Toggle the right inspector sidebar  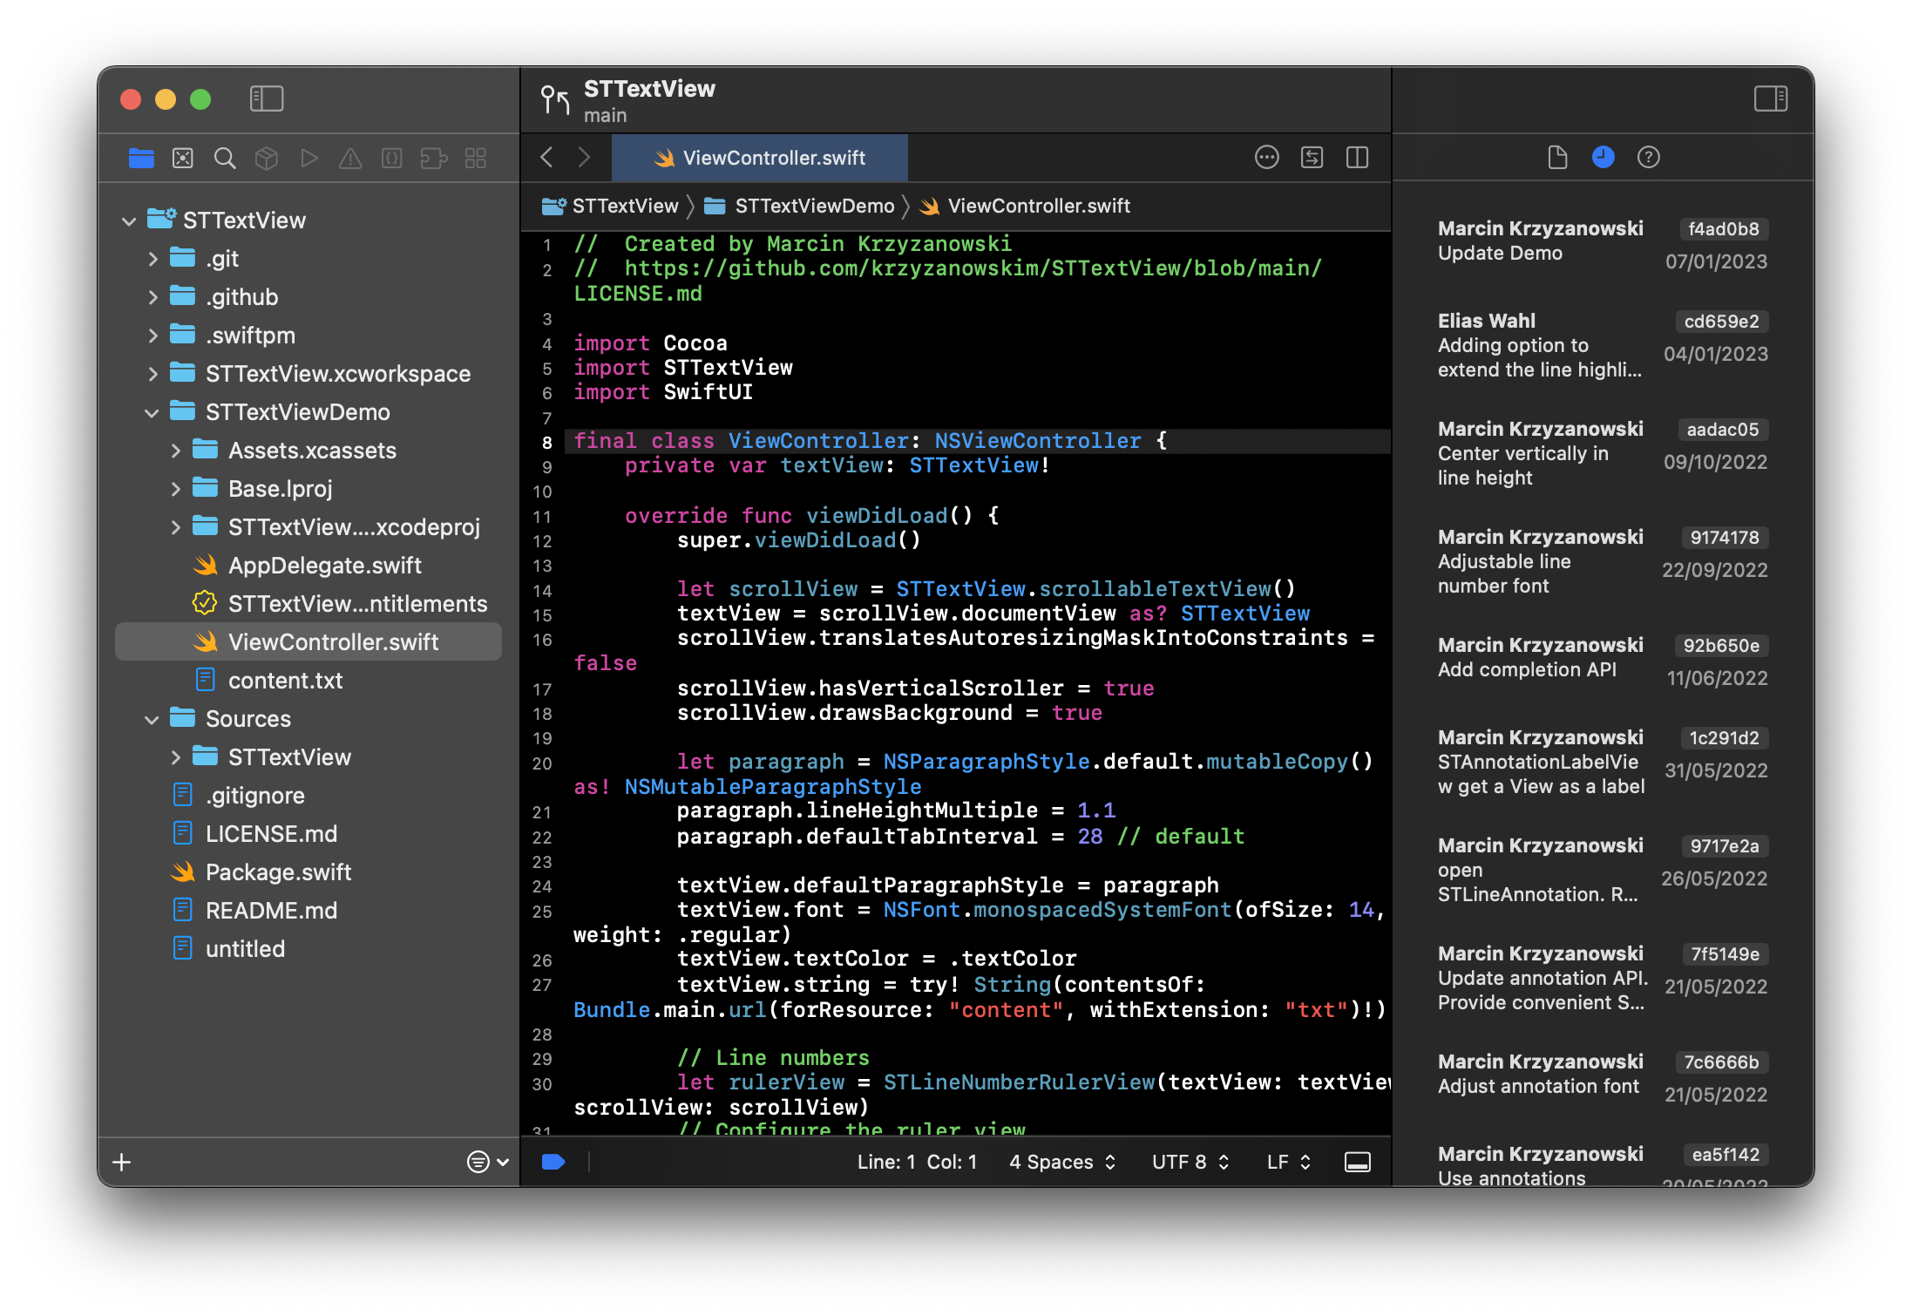pyautogui.click(x=1771, y=98)
